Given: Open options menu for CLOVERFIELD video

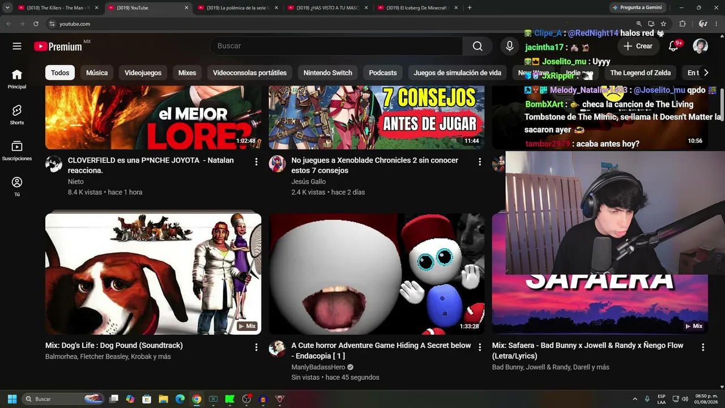Looking at the screenshot, I should point(256,162).
